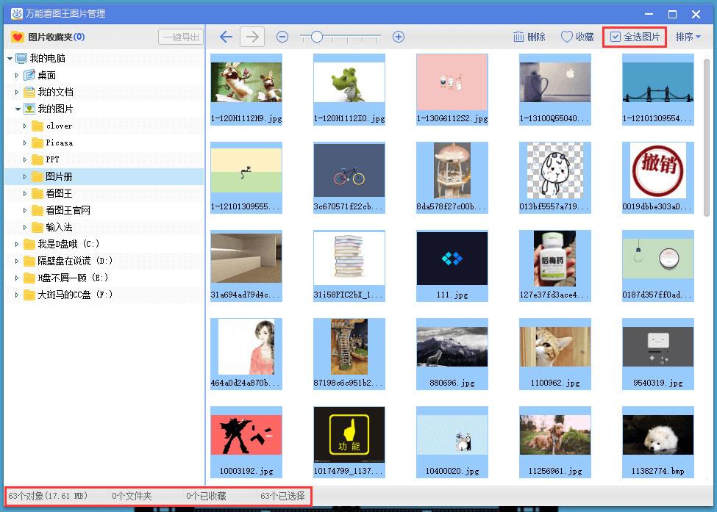This screenshot has width=717, height=512.
Task: Click the 一键导出 export button
Action: pyautogui.click(x=180, y=37)
